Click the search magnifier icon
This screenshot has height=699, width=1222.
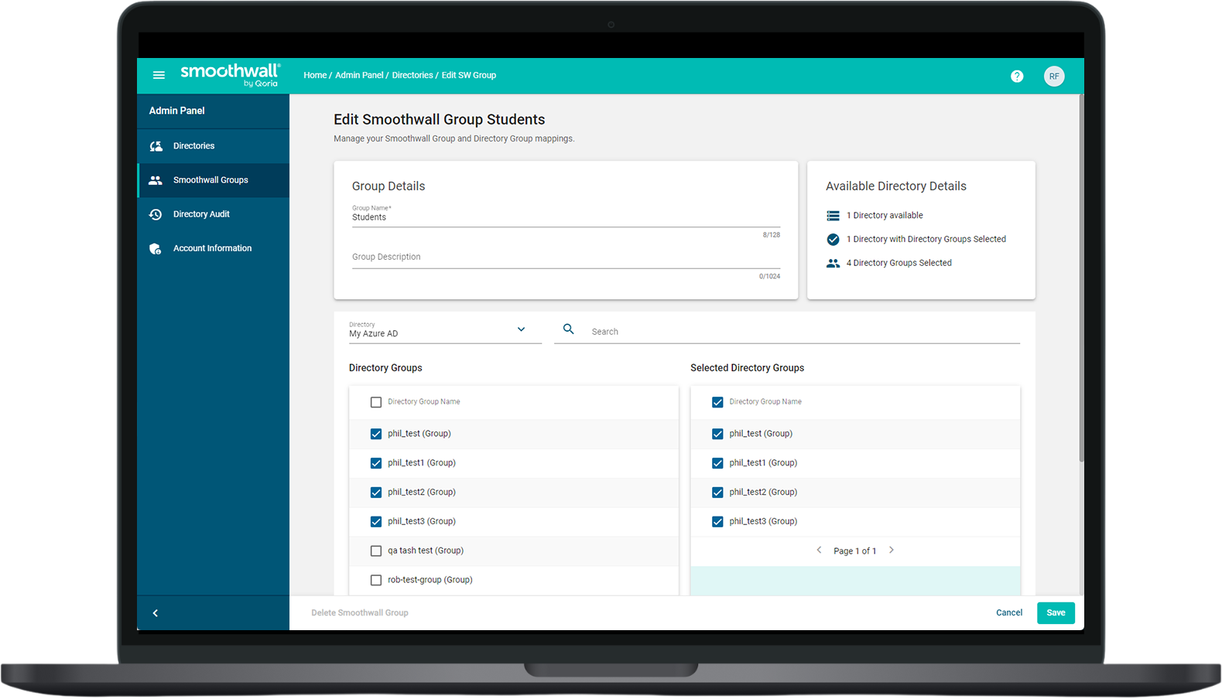pos(569,329)
